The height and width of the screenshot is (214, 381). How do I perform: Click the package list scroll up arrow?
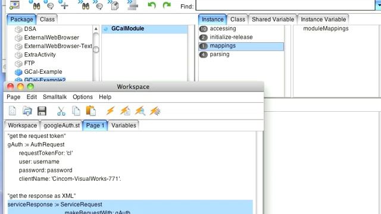(96, 29)
